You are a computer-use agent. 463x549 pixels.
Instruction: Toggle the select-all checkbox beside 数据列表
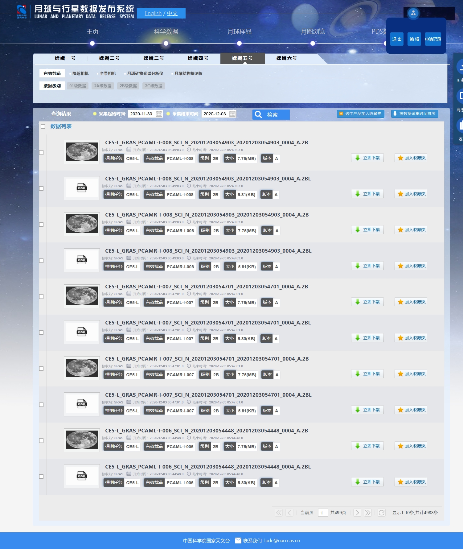43,126
